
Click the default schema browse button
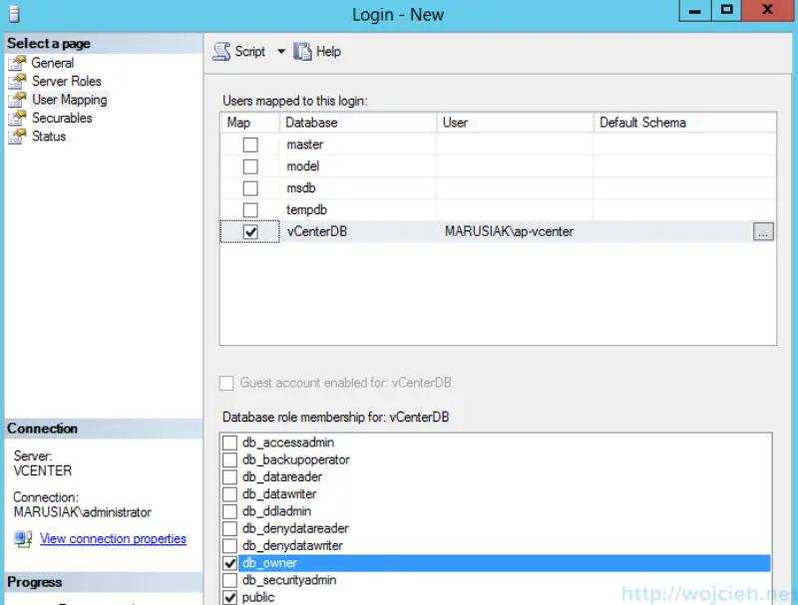tap(764, 231)
